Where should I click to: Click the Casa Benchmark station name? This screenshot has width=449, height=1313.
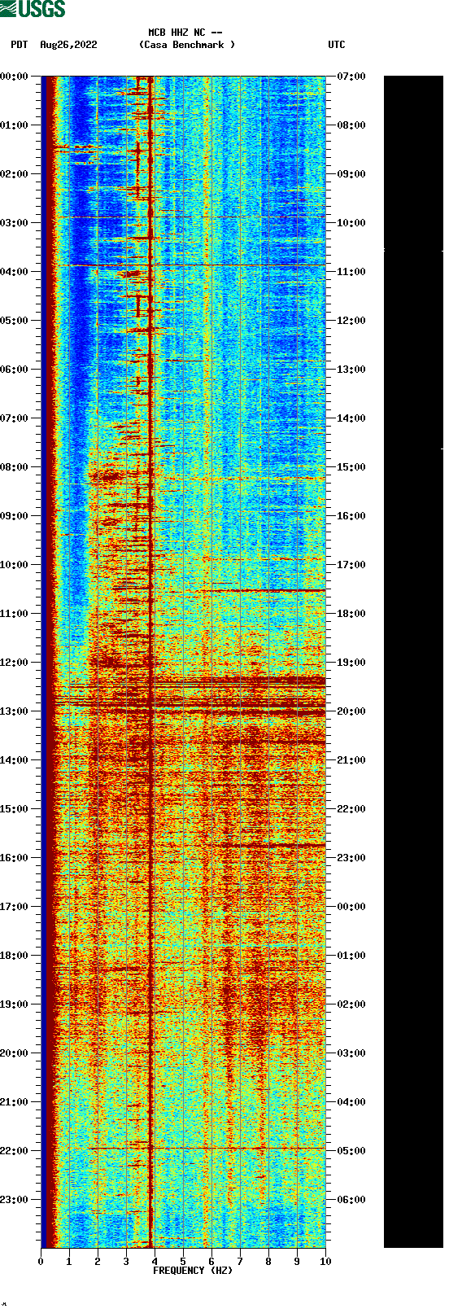[x=187, y=45]
